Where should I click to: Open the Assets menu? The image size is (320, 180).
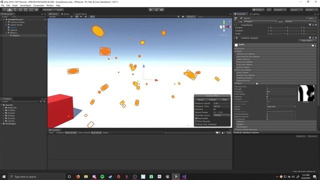click(15, 5)
